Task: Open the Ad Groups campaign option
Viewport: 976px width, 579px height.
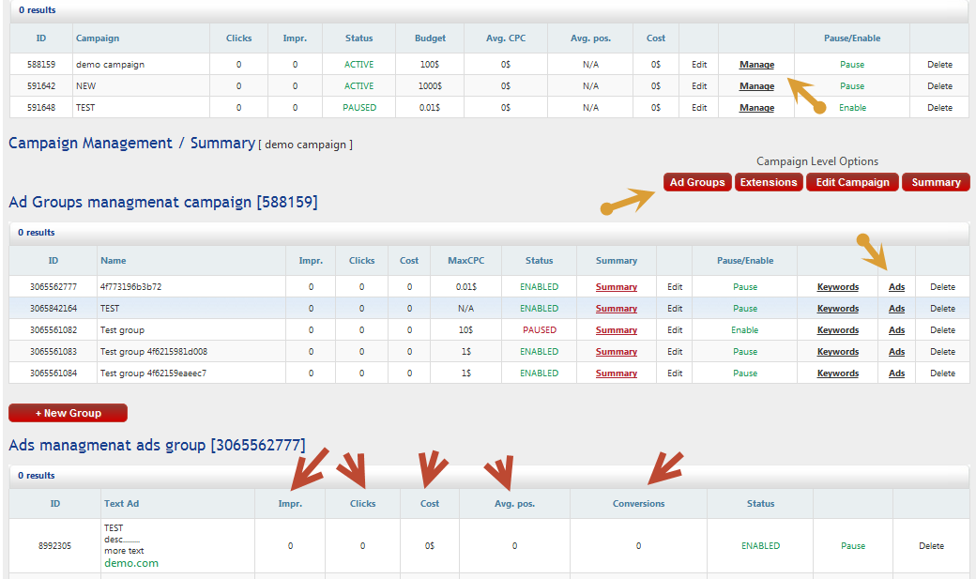Action: (697, 182)
